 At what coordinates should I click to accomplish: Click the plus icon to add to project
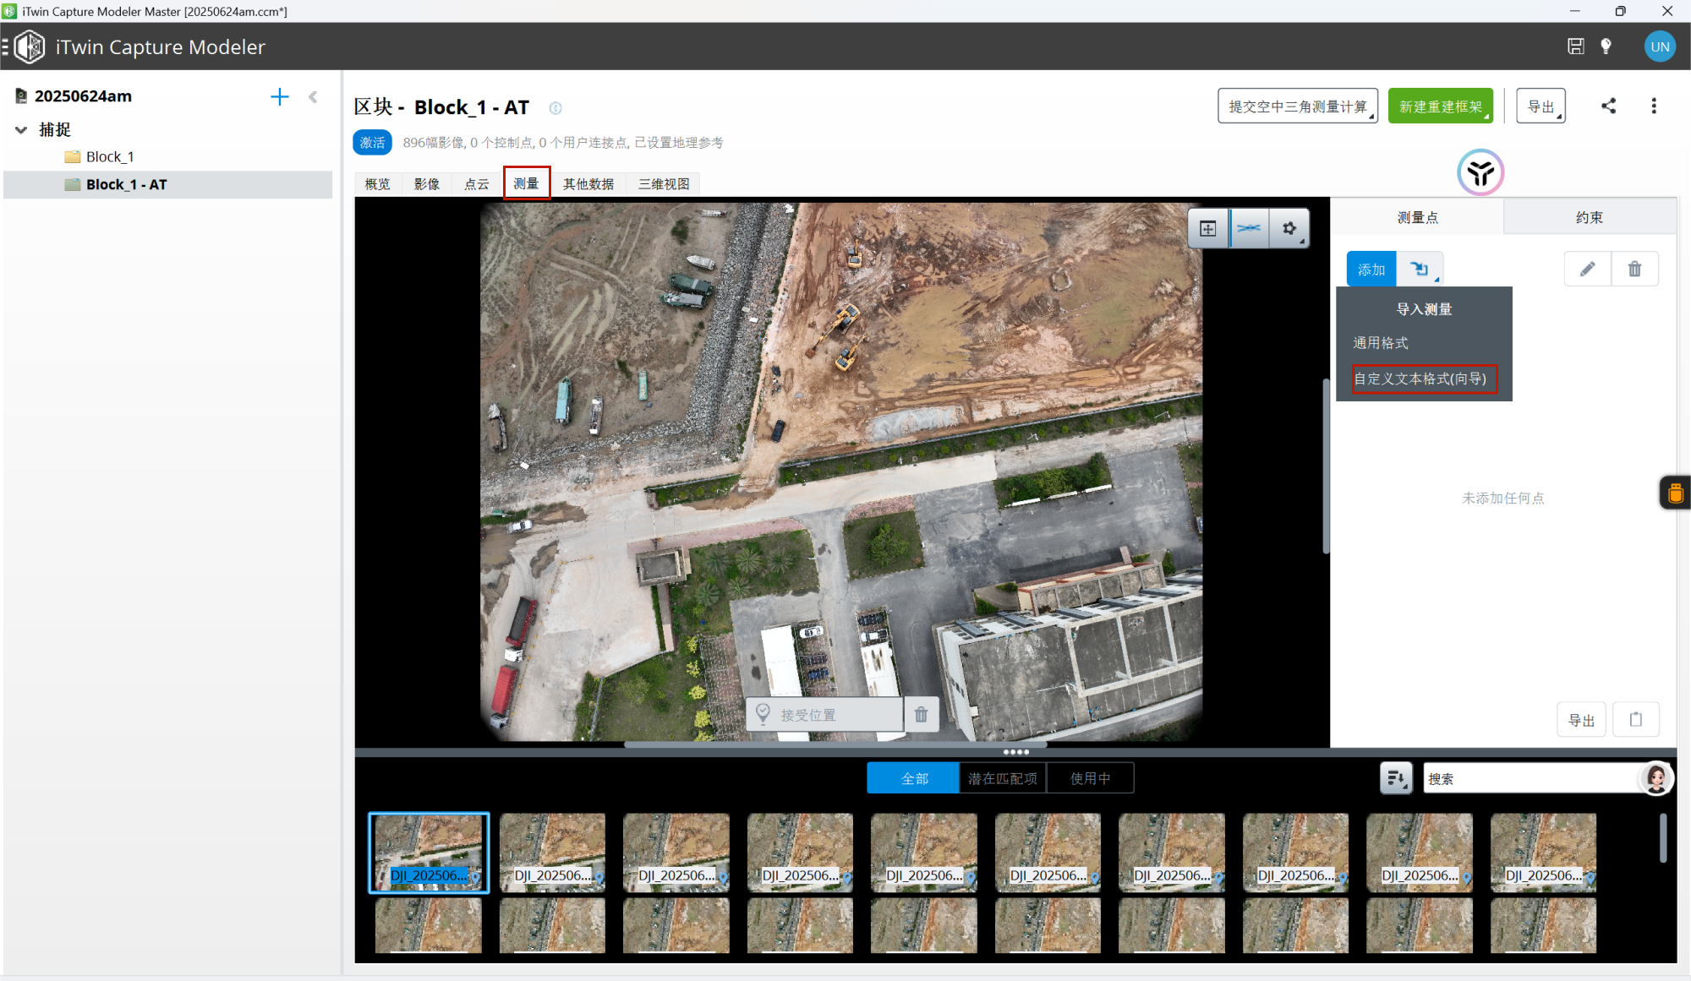[x=279, y=96]
